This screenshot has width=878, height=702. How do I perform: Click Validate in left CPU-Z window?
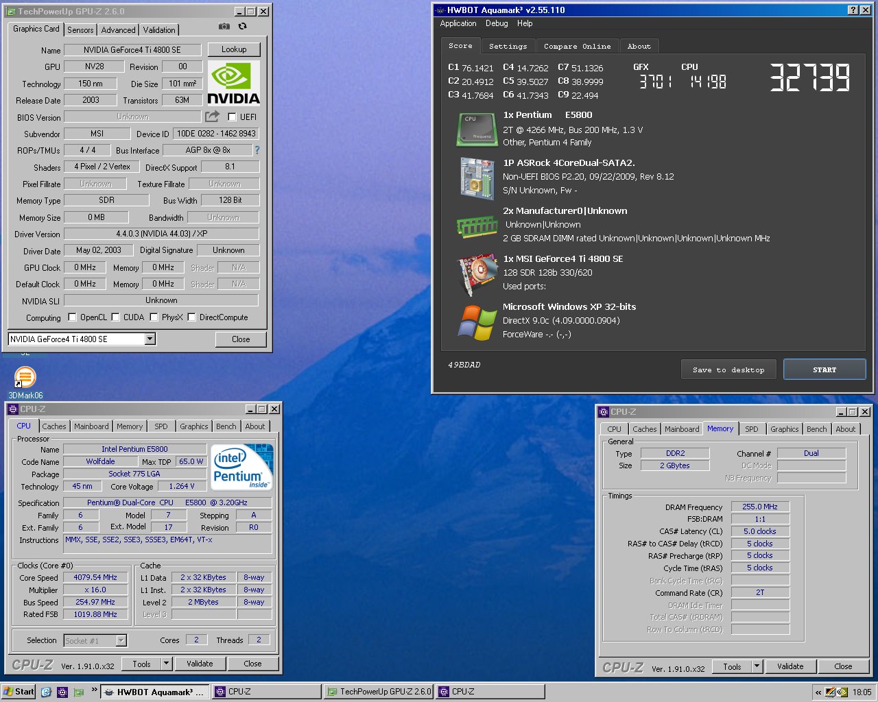pyautogui.click(x=200, y=664)
